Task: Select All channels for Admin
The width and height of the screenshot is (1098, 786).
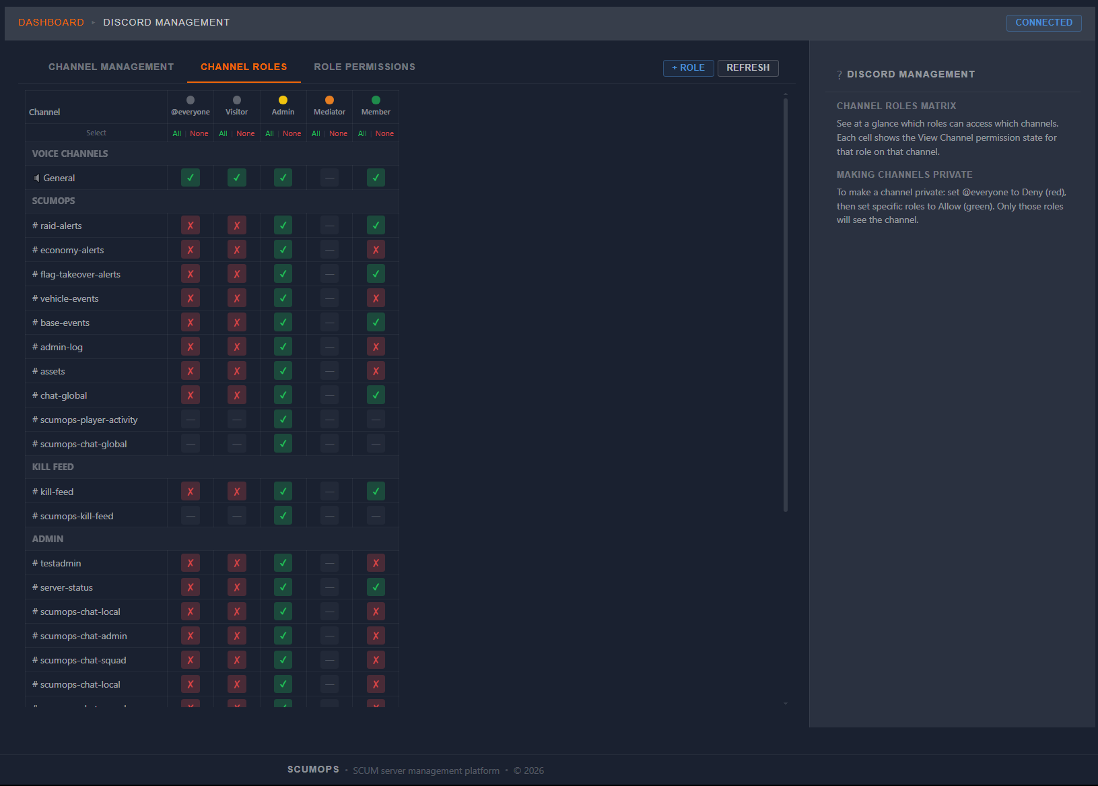Action: pos(270,133)
